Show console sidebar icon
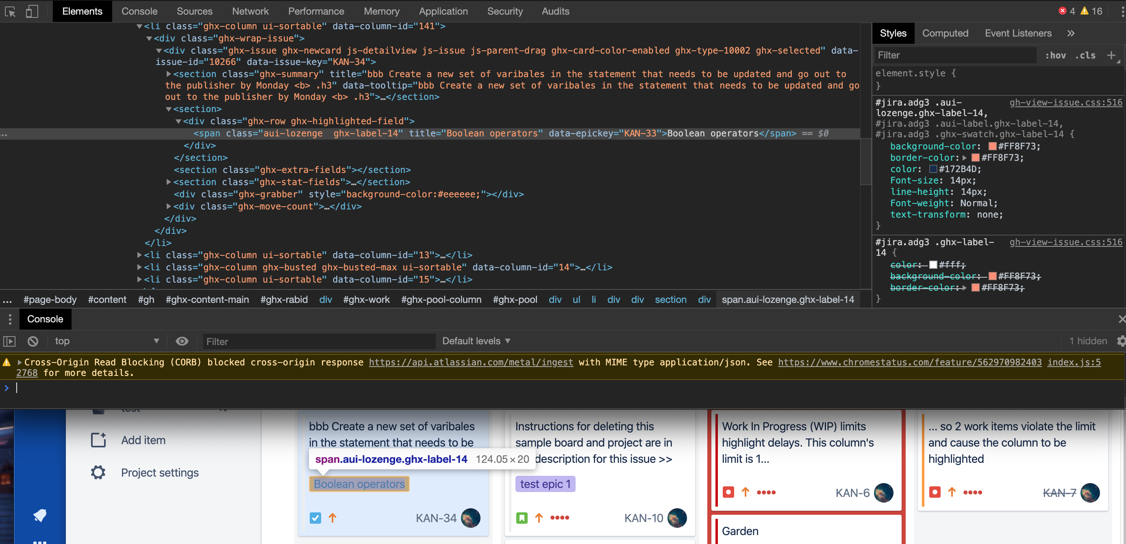 (10, 341)
